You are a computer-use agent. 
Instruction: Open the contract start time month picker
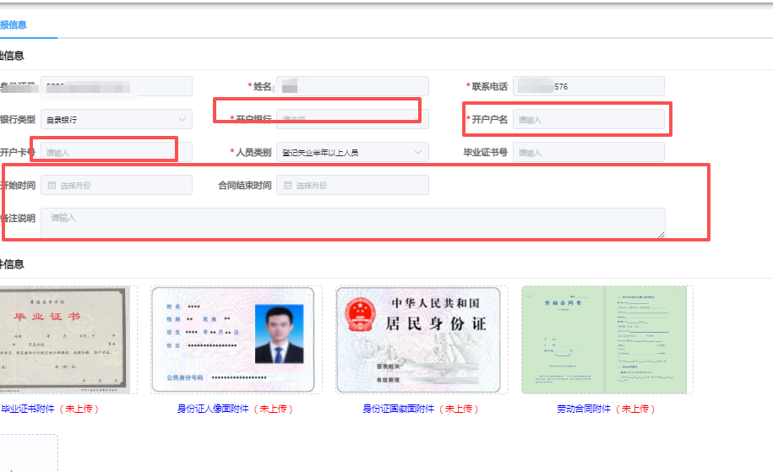pos(117,185)
